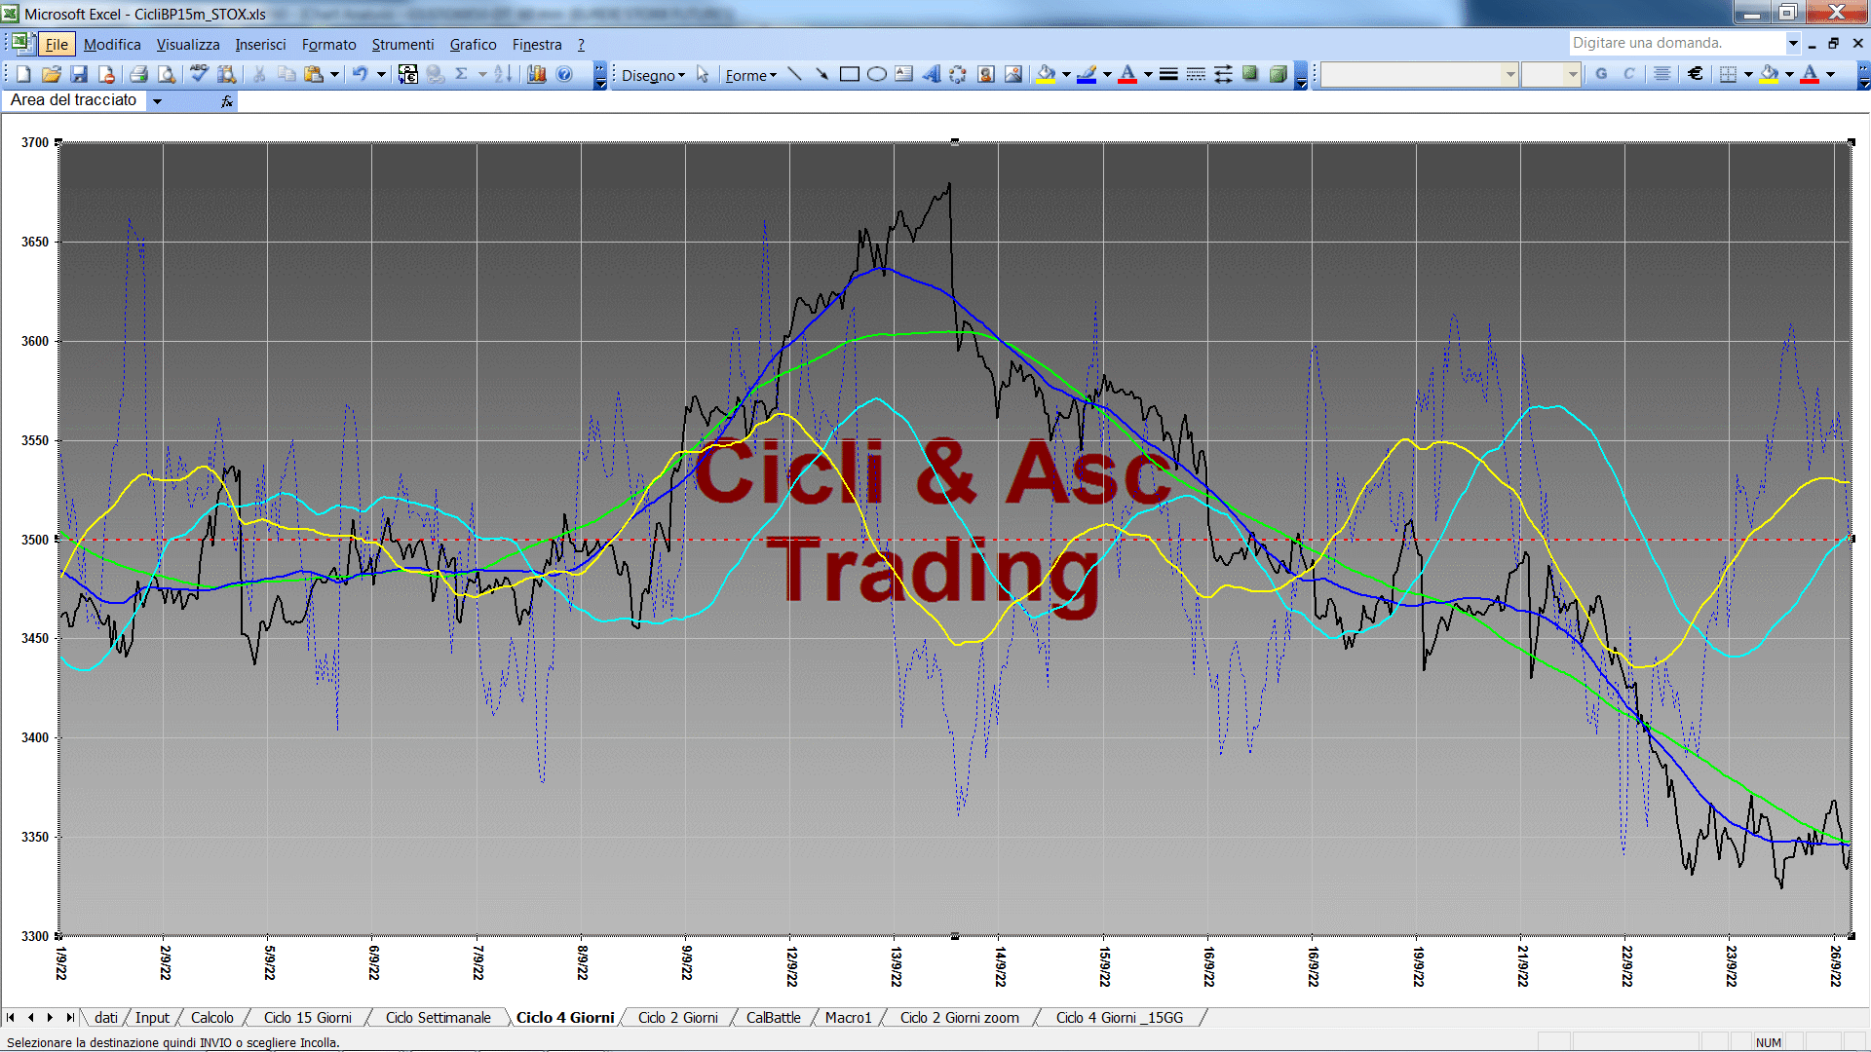Open the Strumenti menu
The height and width of the screenshot is (1052, 1871).
click(x=402, y=44)
